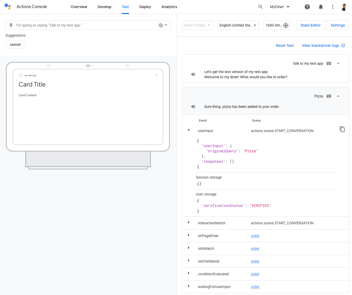Click the microphone icon in input box
Viewport: 352px width, 295px height.
tap(11, 25)
